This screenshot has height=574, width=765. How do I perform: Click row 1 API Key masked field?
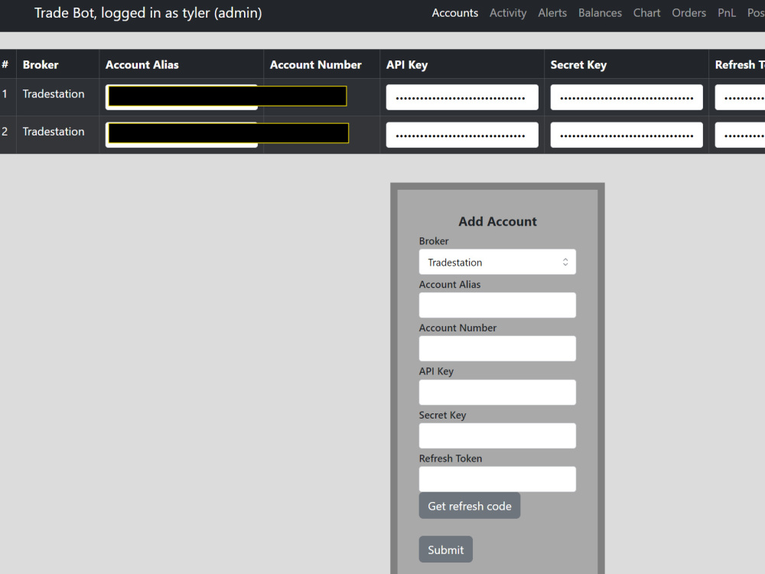pos(462,97)
